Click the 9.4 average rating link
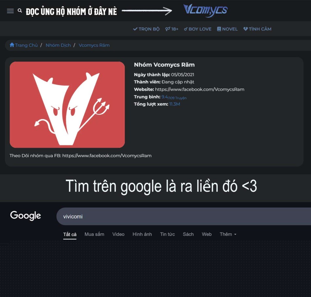This screenshot has height=297, width=311. 165,97
